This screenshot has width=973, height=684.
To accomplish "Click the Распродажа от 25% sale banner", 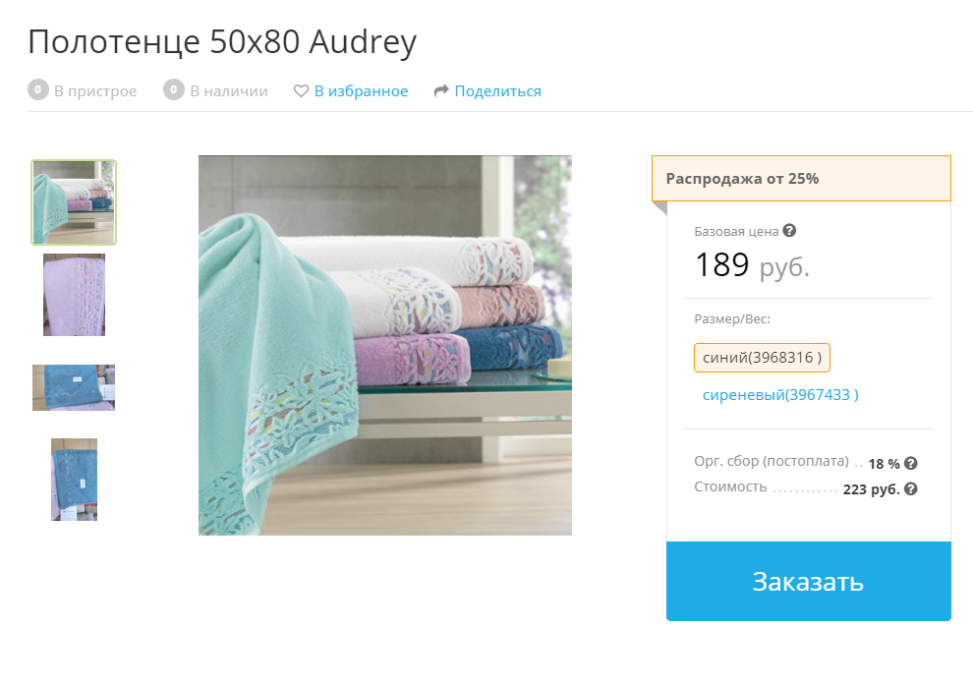I will 801,178.
